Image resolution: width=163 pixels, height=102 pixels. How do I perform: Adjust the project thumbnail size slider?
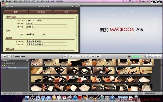[x=20, y=56]
